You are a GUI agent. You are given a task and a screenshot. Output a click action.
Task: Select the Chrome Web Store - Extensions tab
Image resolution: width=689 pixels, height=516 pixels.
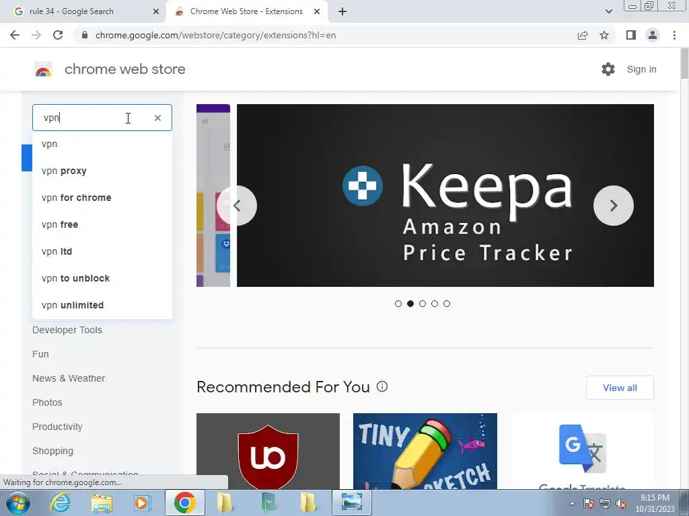pos(246,11)
